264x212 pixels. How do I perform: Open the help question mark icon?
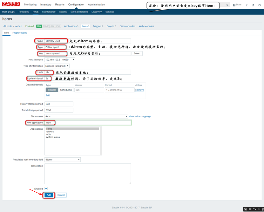(247, 5)
